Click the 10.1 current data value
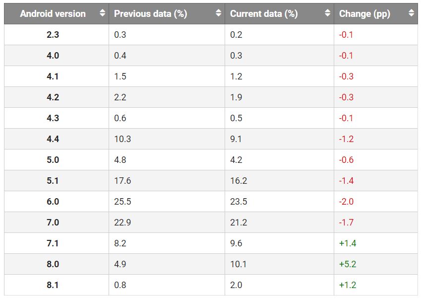Viewport: 422px width, 300px height. (x=238, y=264)
